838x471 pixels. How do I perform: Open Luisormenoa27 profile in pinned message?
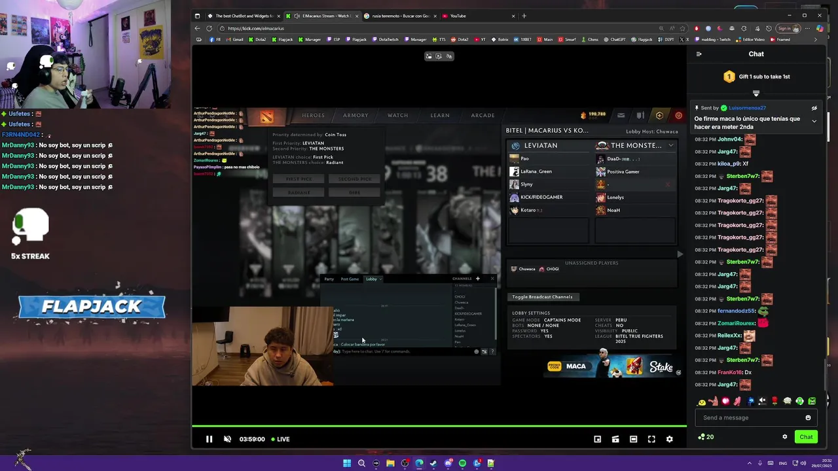point(747,108)
